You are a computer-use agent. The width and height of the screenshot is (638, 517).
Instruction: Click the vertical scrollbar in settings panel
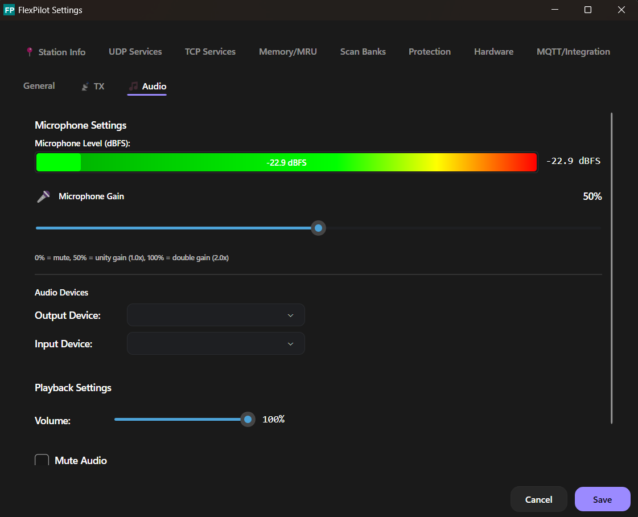pos(611,268)
